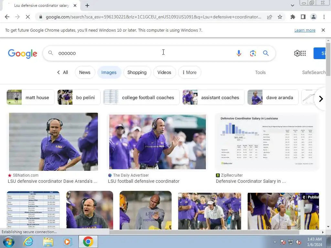
Task: Open Windows Media Player from taskbar
Action: click(68, 242)
